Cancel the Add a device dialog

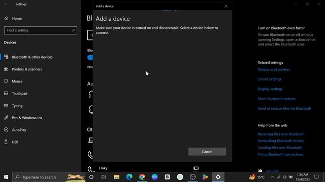point(207,152)
